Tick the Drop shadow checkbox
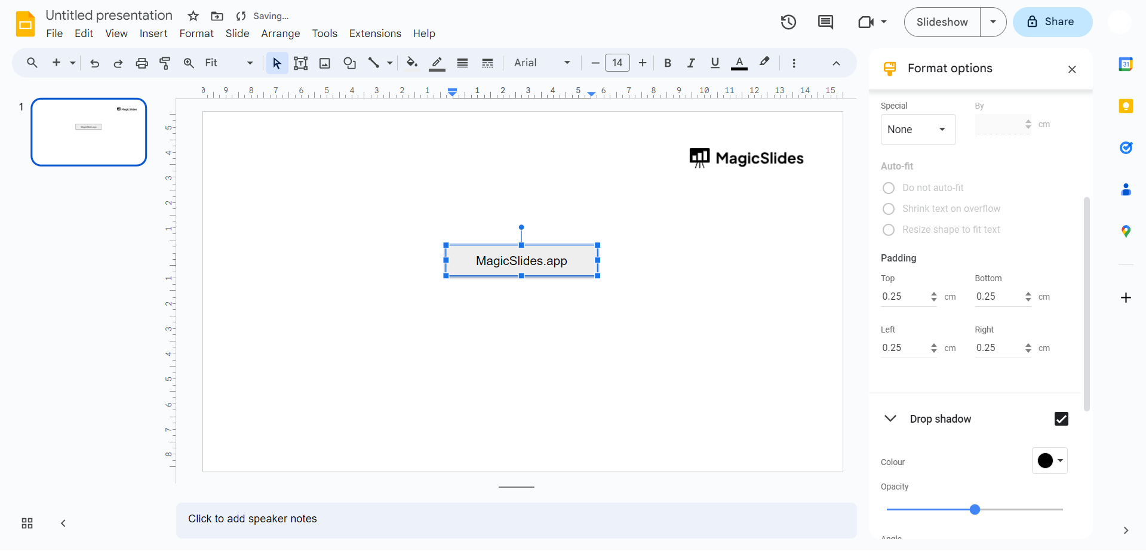The height and width of the screenshot is (551, 1146). (x=1061, y=419)
